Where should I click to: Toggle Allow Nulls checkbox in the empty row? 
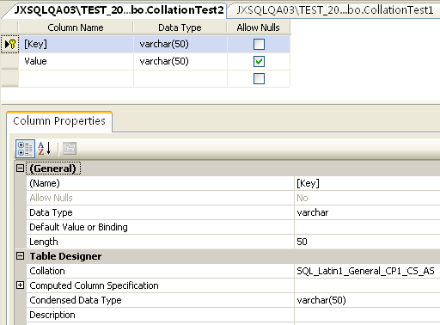(259, 79)
